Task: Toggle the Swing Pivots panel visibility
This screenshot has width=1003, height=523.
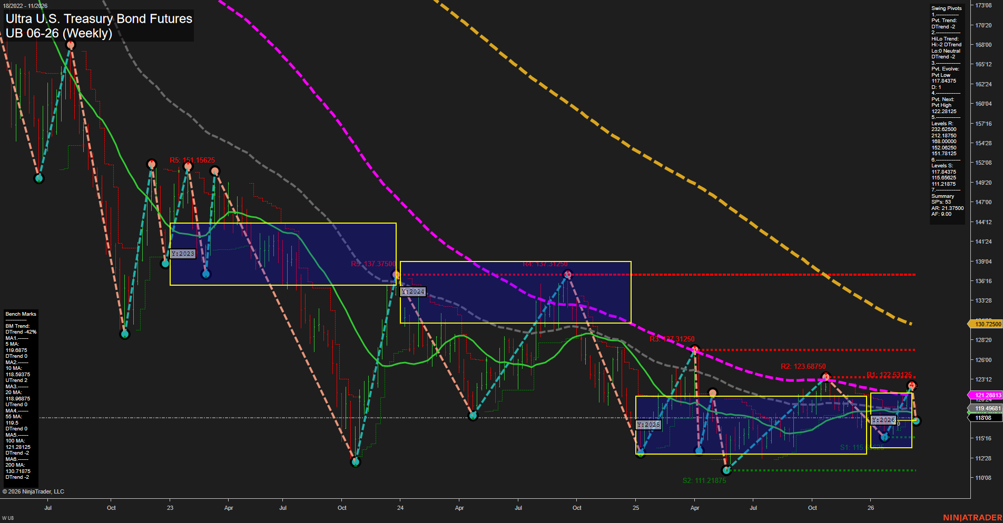Action: (x=946, y=8)
